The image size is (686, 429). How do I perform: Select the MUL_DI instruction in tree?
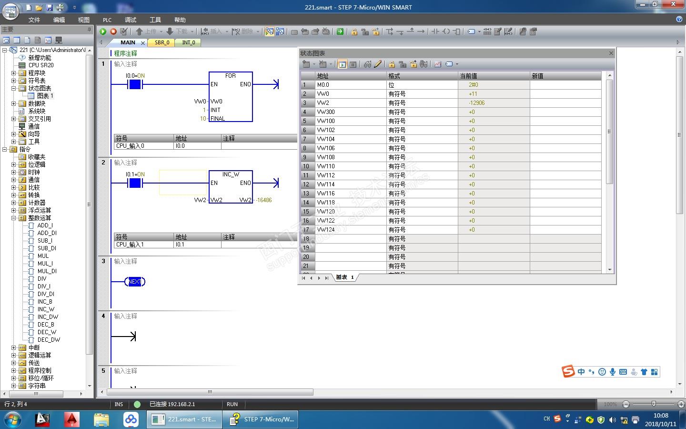(x=47, y=271)
